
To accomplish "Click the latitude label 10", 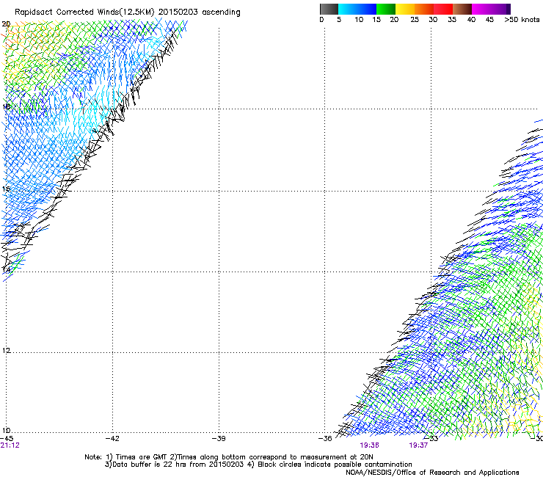I will pyautogui.click(x=6, y=431).
